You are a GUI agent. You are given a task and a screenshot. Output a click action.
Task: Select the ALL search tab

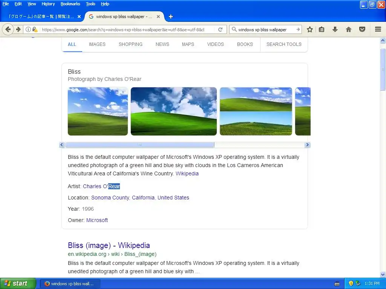coord(72,44)
